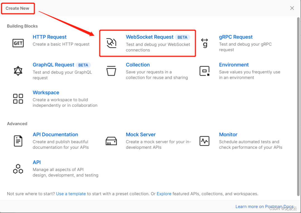Click the Monitor waveform icon
Image resolution: width=301 pixels, height=213 pixels.
205,141
